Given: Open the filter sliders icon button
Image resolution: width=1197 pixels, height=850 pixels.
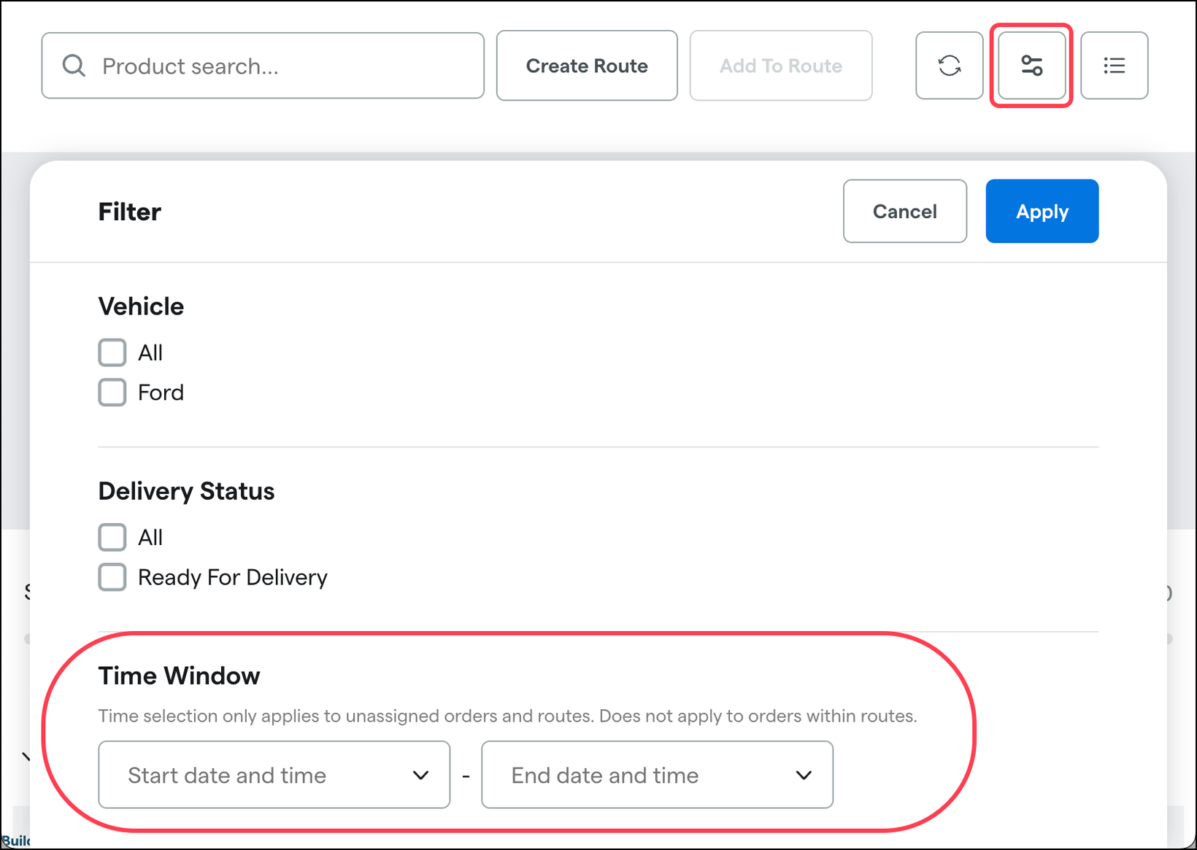Looking at the screenshot, I should [1031, 66].
